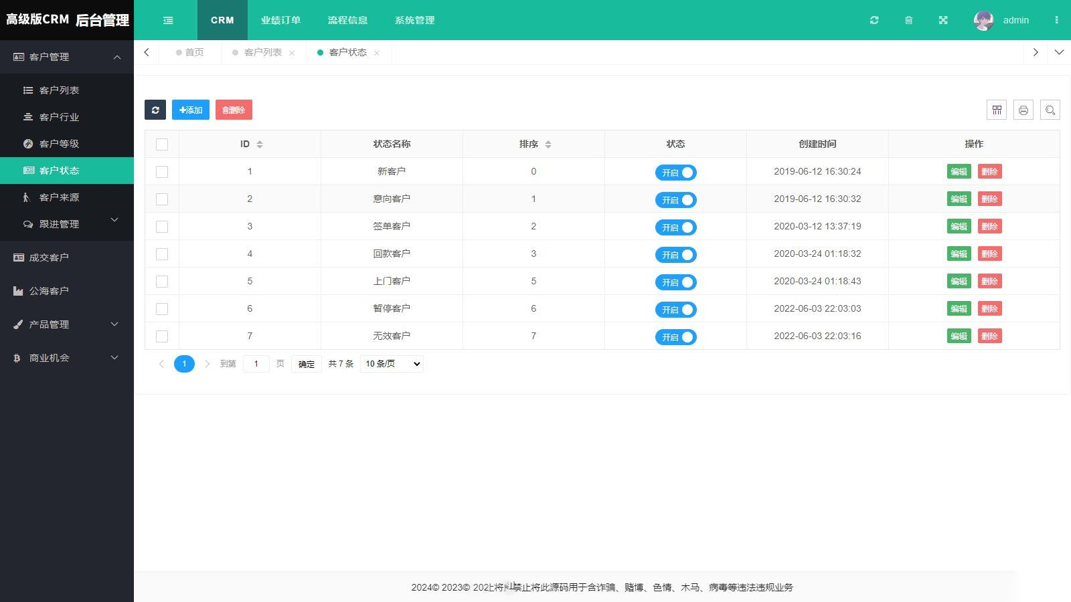
Task: Click the refresh icon in top header
Action: point(874,20)
